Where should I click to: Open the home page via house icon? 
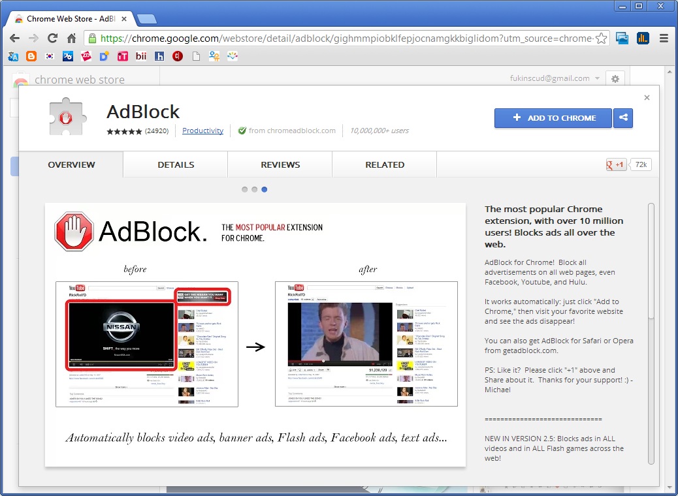pos(72,38)
